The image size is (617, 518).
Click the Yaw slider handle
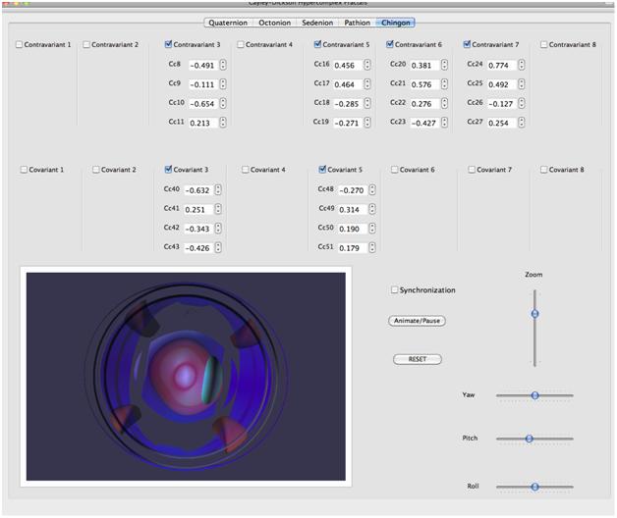pos(534,394)
